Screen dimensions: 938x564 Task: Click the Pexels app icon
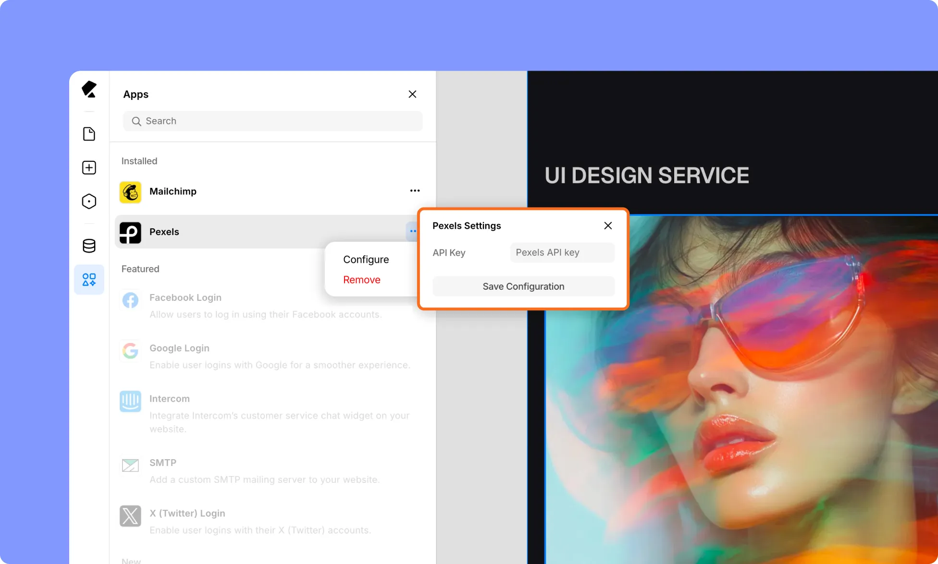click(130, 233)
